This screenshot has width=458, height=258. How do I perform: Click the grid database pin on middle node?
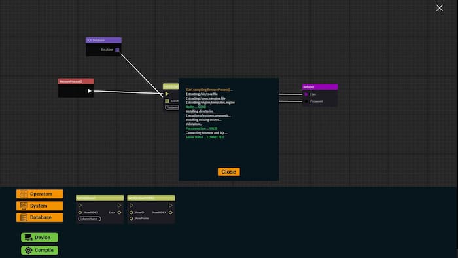coord(167,101)
